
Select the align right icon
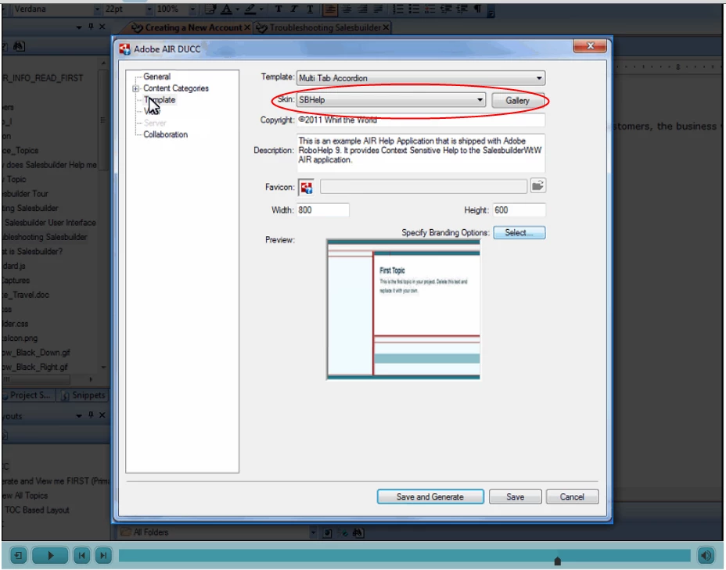coord(362,9)
